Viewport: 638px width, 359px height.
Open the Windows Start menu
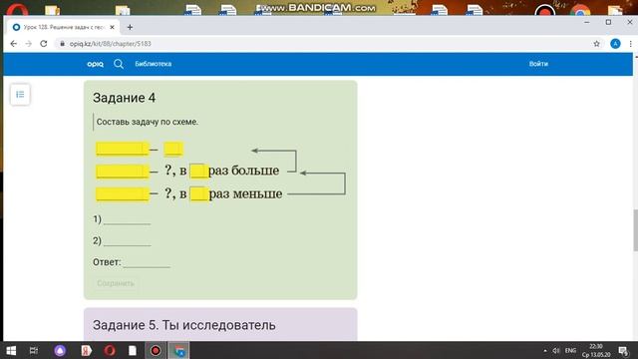[x=11, y=350]
